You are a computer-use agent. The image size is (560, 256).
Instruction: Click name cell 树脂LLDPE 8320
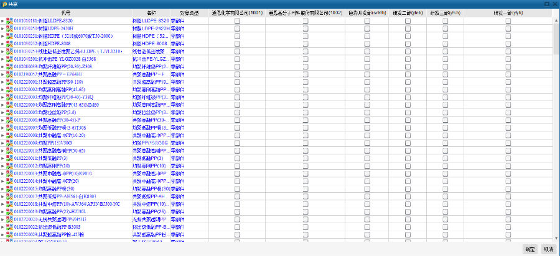click(151, 20)
